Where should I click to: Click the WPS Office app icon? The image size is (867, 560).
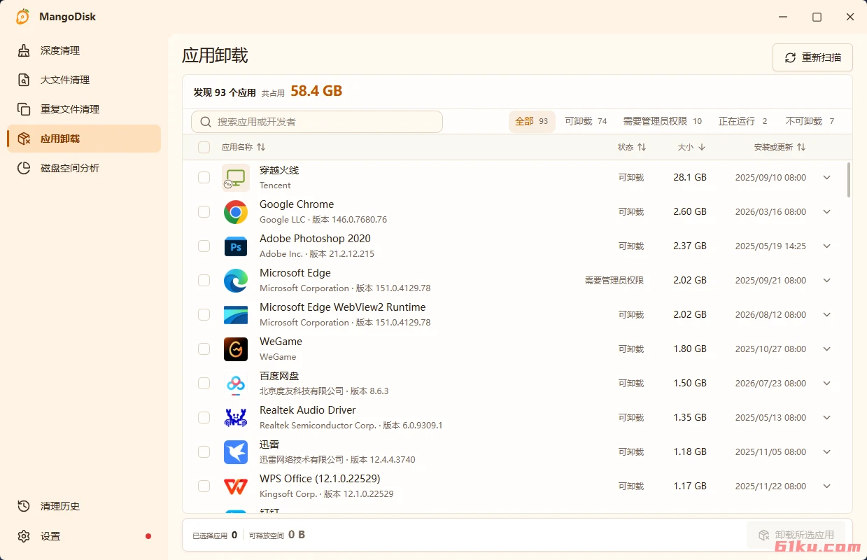click(236, 486)
